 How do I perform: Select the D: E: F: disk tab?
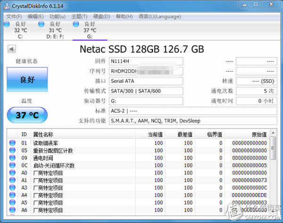tap(55, 30)
